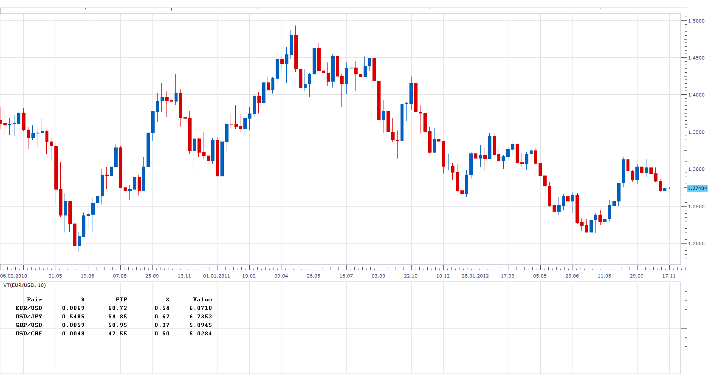This screenshot has width=711, height=374.
Task: Click the USD/CHF percent value 0.50
Action: click(162, 334)
